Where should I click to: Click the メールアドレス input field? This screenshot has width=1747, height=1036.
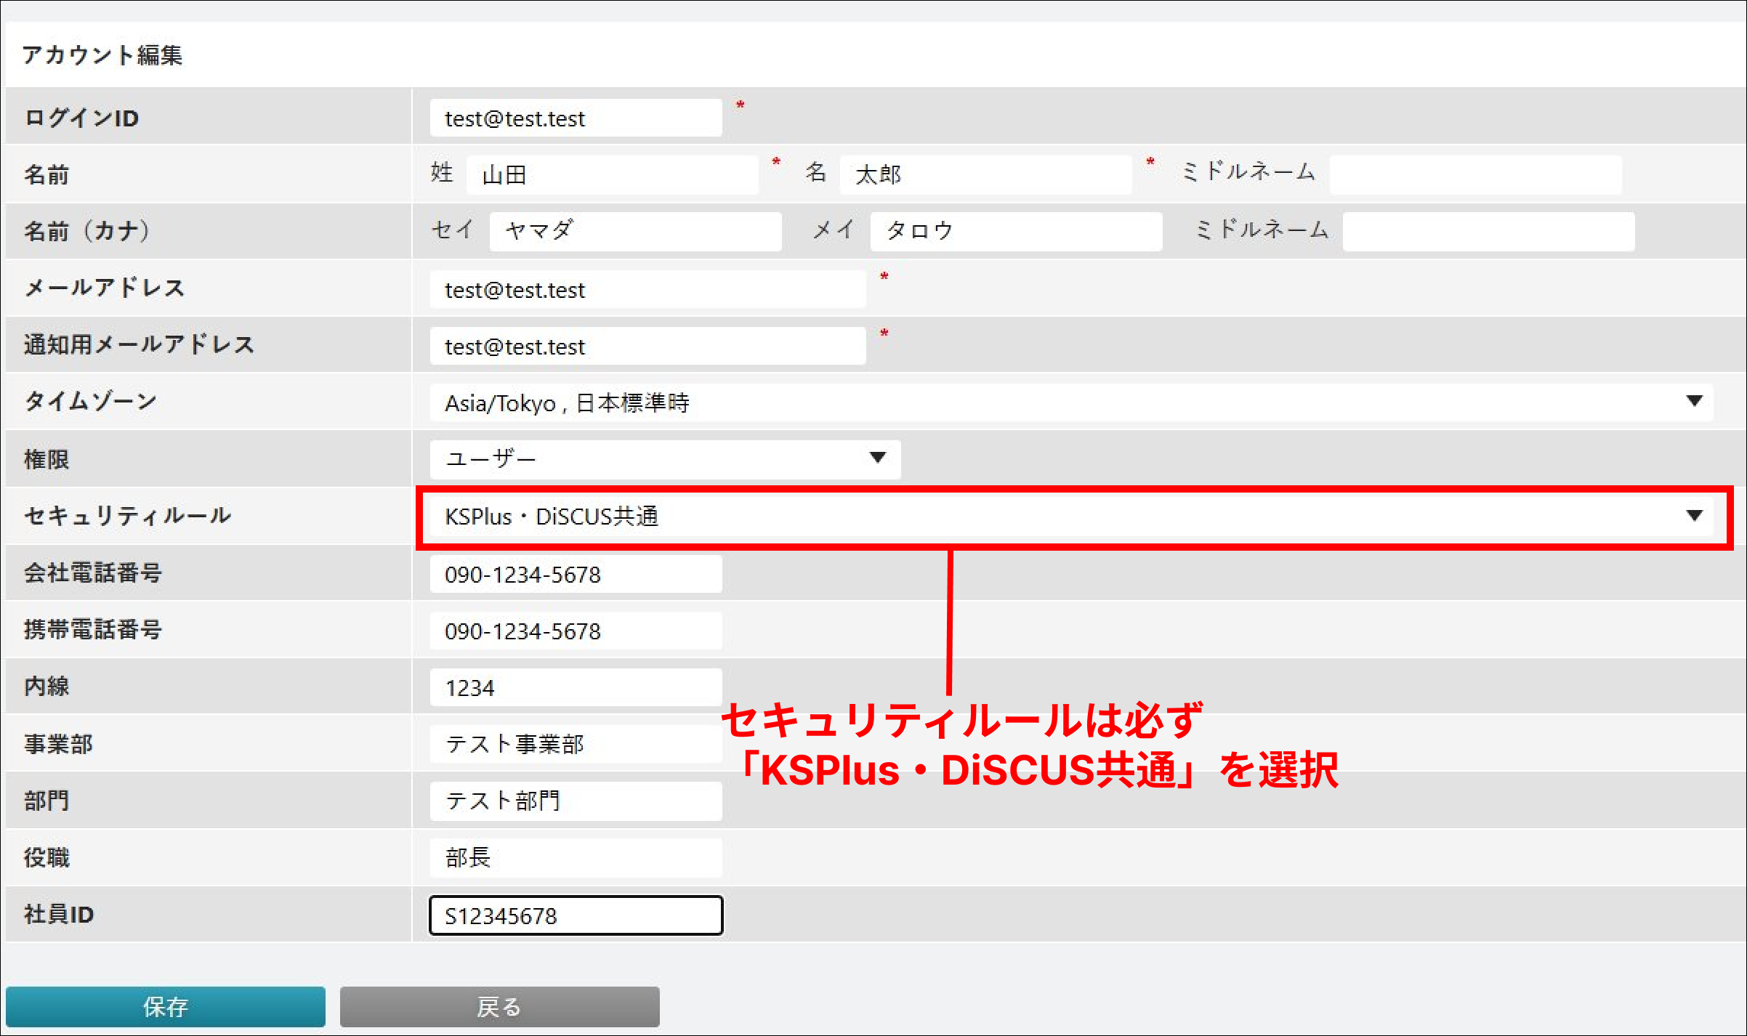[647, 290]
